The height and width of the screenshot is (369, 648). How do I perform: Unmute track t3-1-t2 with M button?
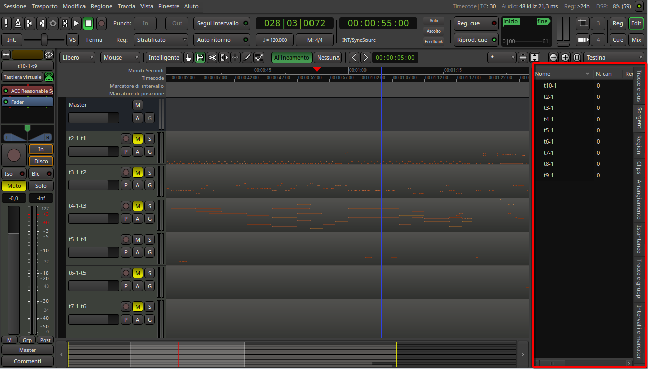(137, 173)
